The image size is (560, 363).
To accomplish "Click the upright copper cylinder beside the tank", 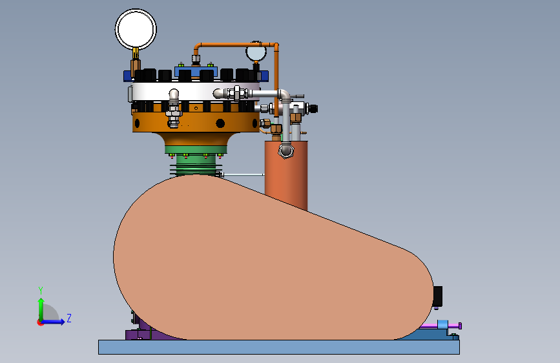I will click(x=286, y=175).
